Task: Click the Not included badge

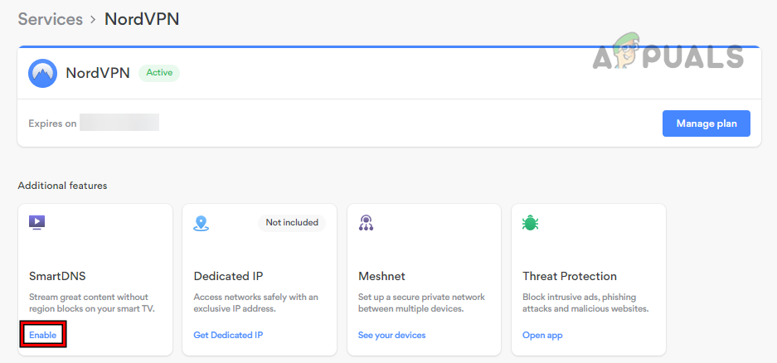Action: [x=291, y=222]
